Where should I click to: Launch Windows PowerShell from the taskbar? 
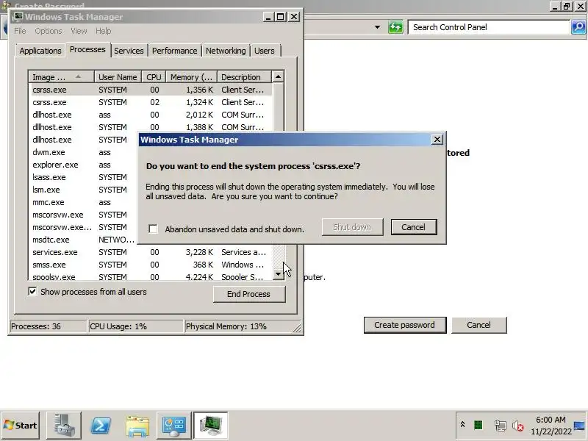pyautogui.click(x=101, y=426)
